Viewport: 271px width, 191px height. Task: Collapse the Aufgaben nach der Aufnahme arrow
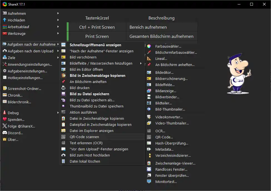58,44
